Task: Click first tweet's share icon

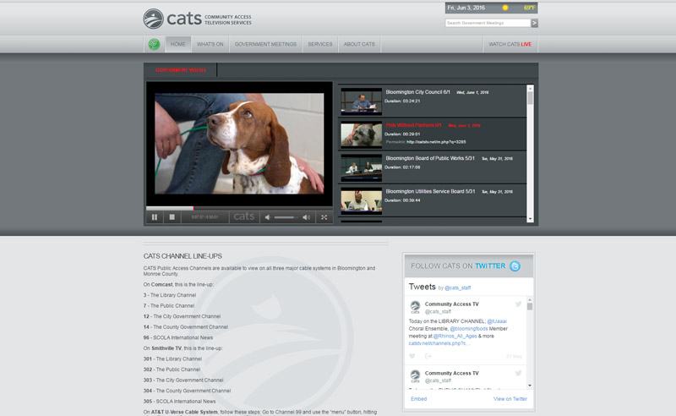Action: pos(428,356)
